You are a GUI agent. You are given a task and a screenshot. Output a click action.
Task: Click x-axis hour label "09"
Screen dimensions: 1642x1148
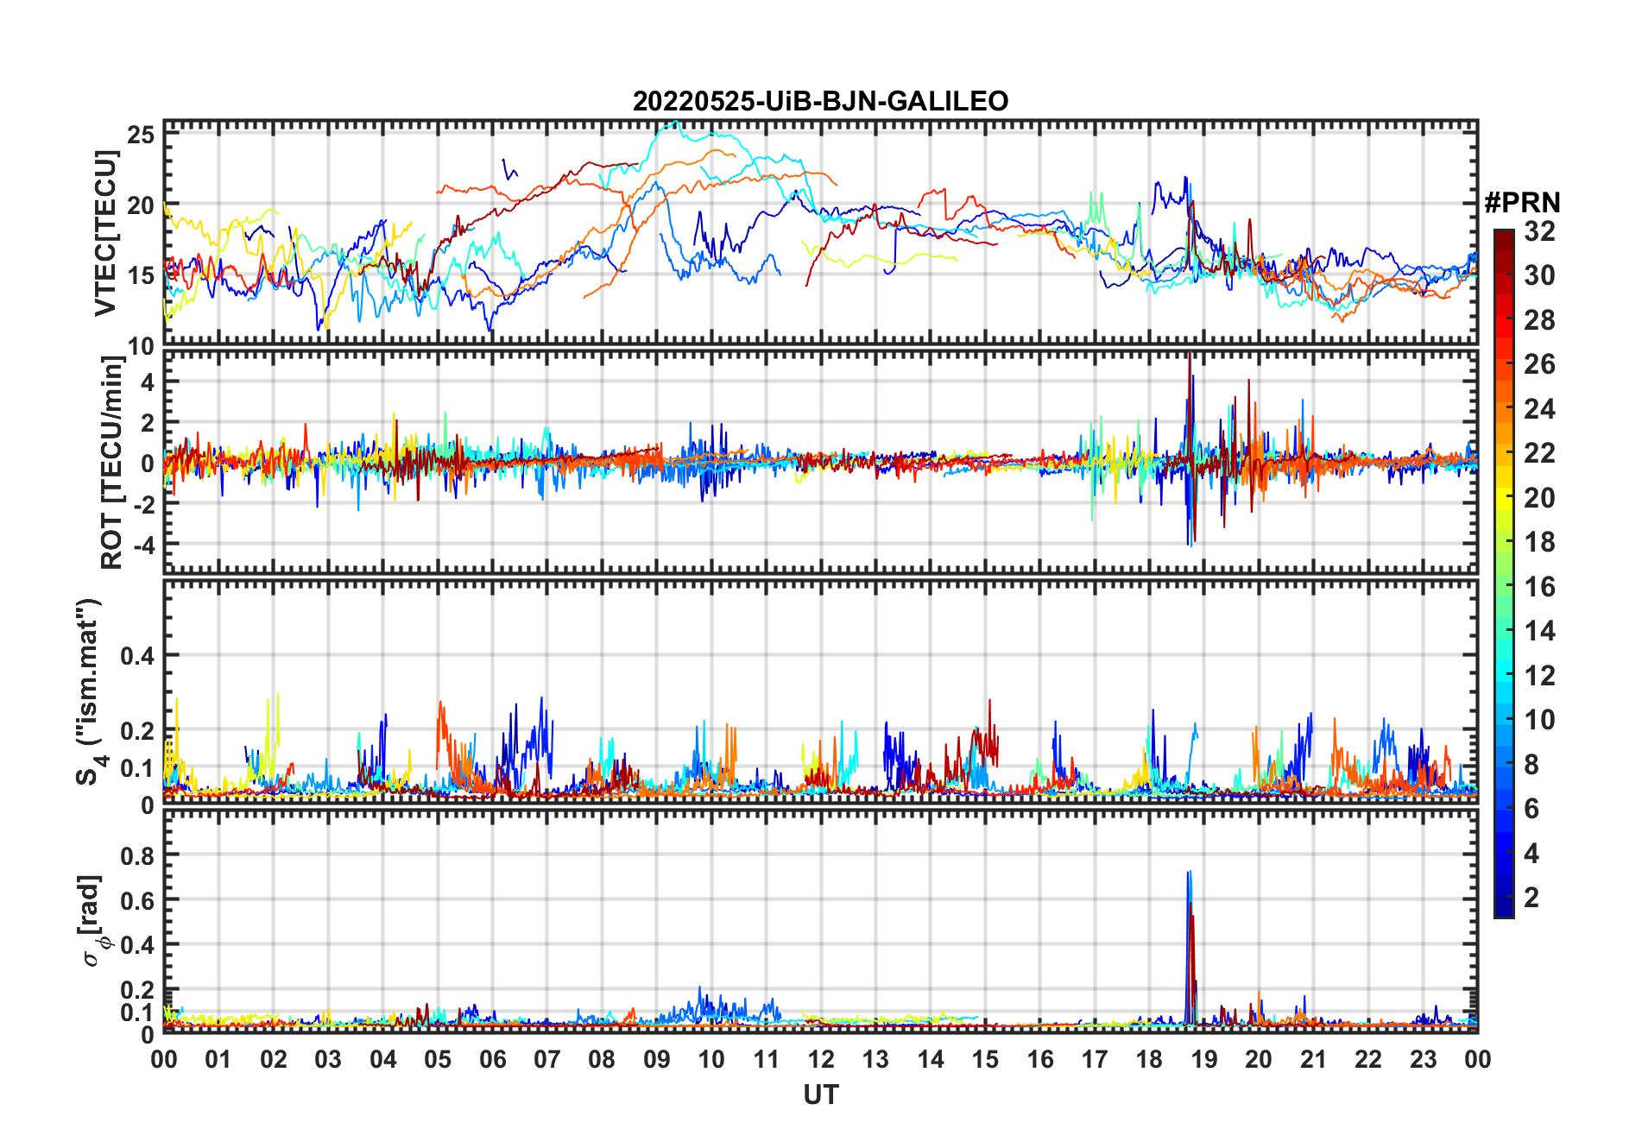pos(657,1060)
